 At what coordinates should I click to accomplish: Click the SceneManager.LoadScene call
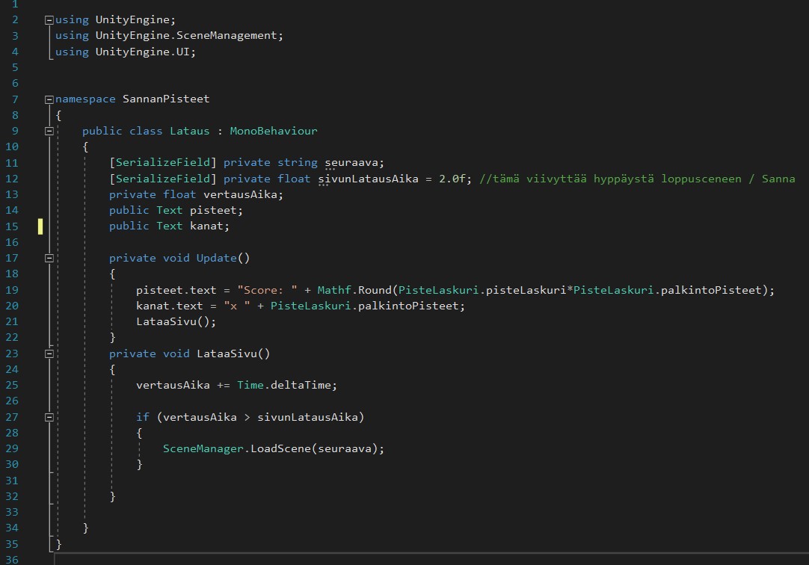click(273, 448)
